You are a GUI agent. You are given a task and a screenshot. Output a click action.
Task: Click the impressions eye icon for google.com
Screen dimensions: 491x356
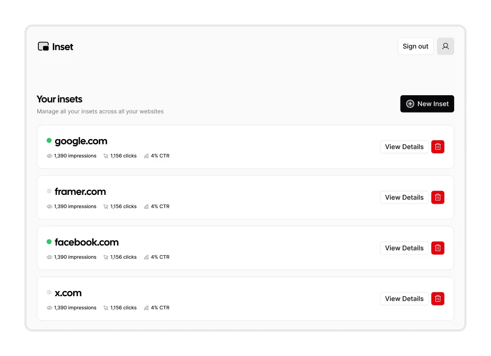[x=49, y=155]
